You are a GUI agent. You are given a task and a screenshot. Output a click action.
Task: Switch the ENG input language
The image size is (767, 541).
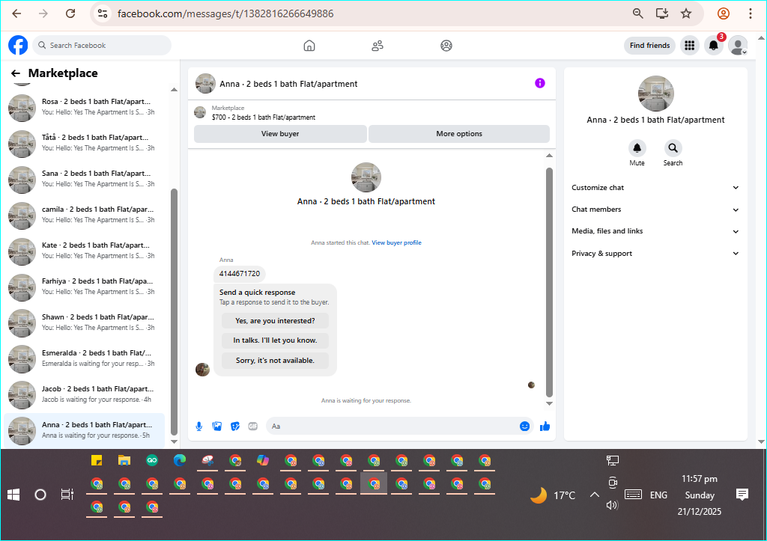point(658,495)
